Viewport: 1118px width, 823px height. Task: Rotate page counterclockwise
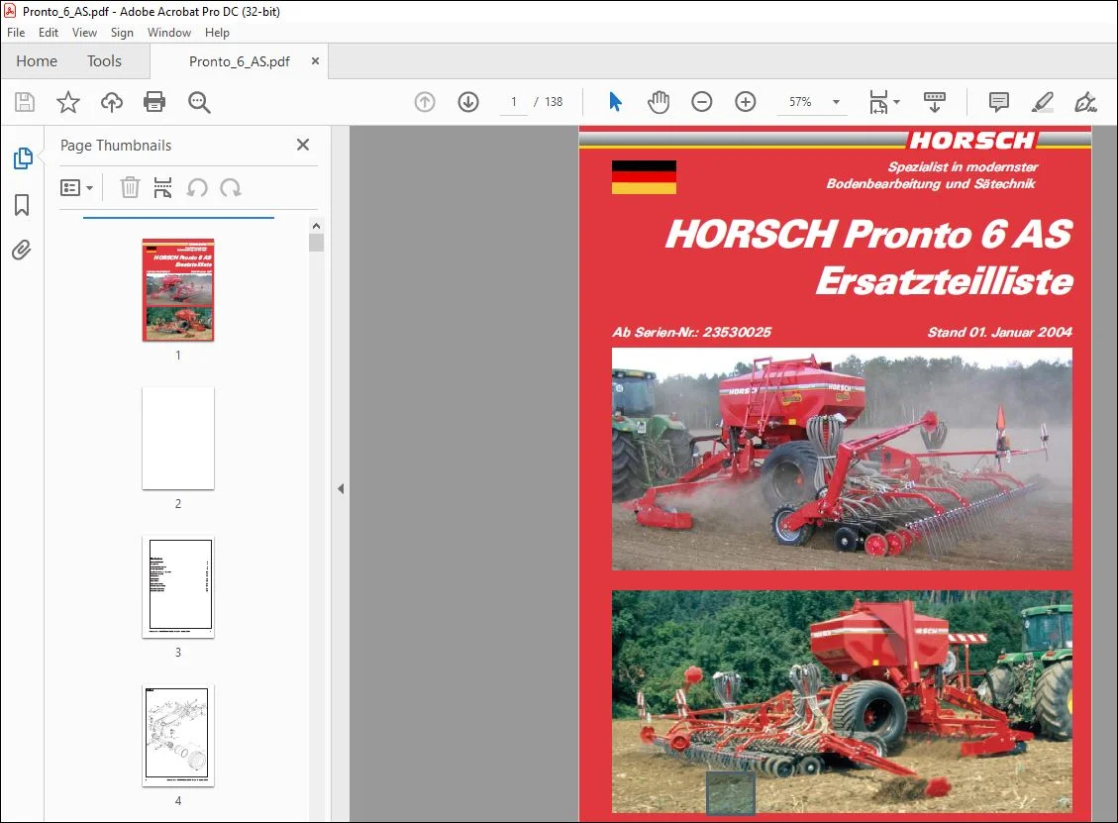[197, 187]
